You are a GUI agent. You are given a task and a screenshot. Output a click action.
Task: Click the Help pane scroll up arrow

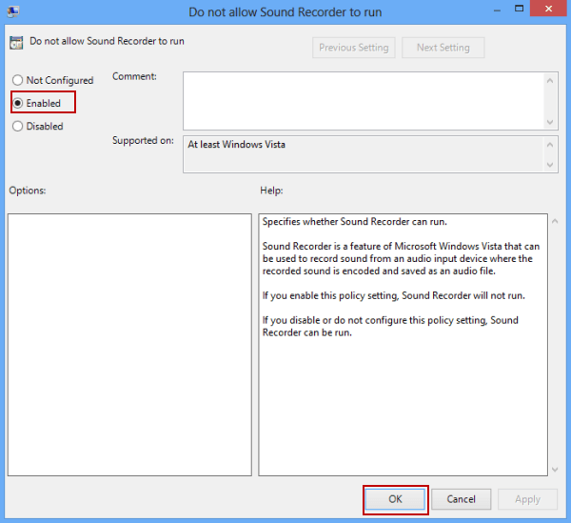555,221
